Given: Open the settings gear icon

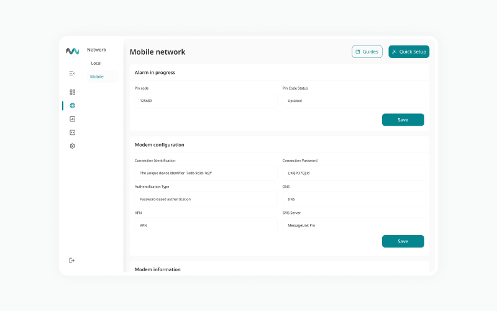Looking at the screenshot, I should (72, 146).
